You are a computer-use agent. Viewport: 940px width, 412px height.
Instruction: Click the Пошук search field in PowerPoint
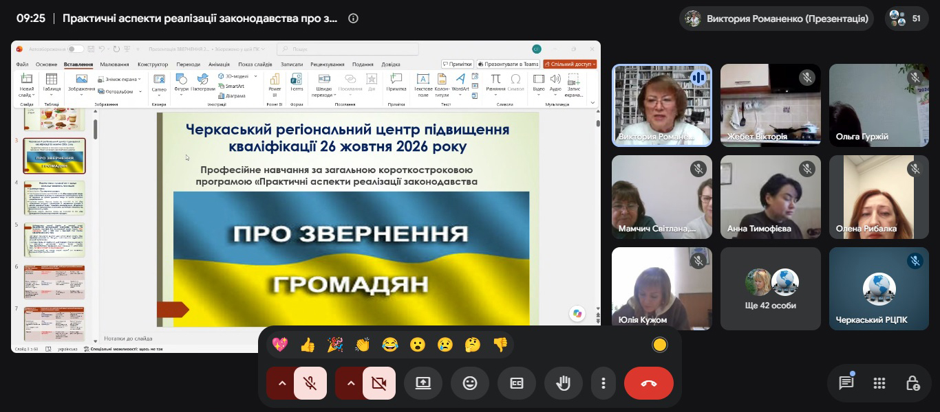coord(348,49)
